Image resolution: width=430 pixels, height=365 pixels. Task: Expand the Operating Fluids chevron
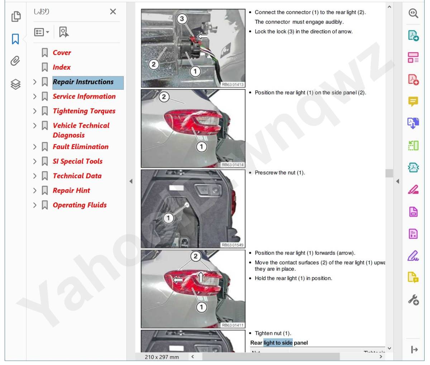[x=35, y=205]
